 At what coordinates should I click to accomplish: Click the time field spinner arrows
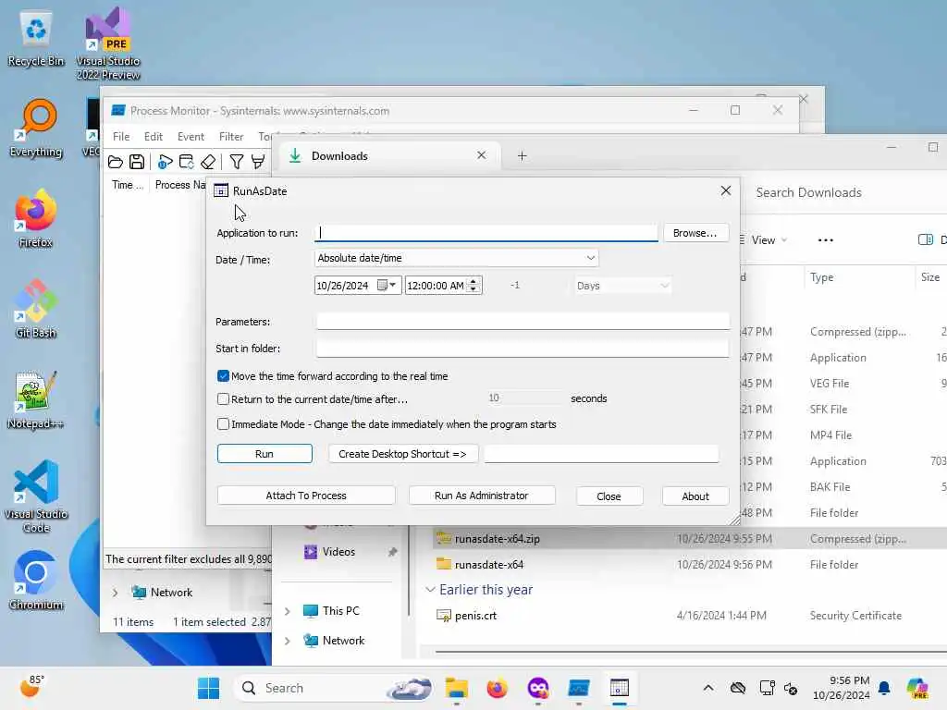(x=474, y=286)
